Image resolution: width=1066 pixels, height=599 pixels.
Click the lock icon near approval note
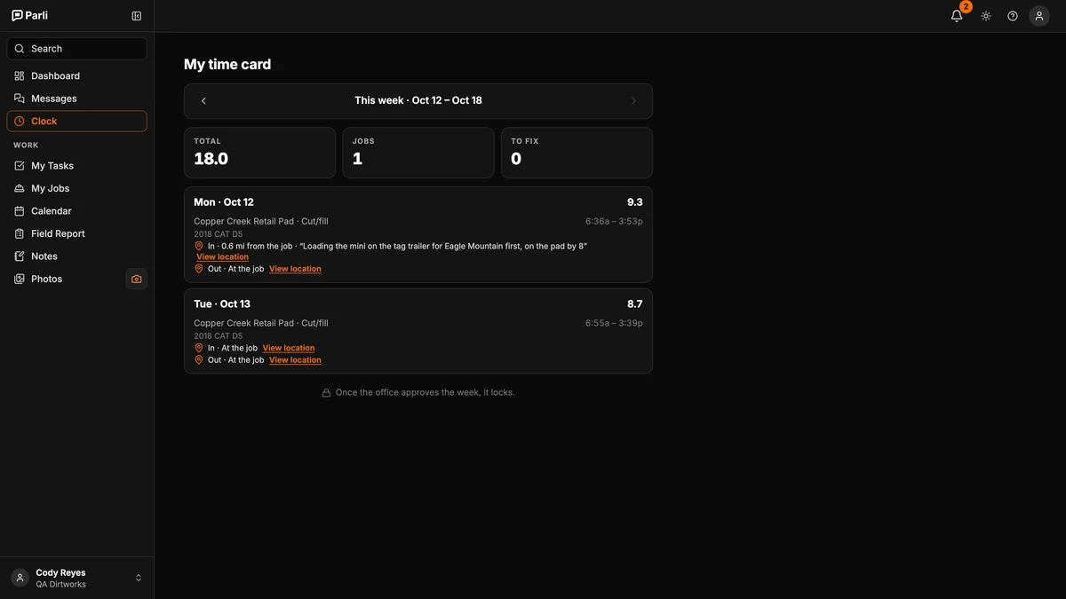click(x=326, y=393)
